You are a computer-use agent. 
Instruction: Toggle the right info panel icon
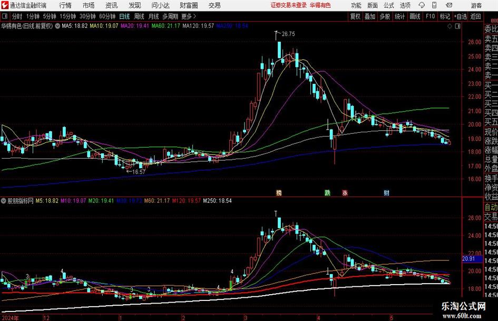tap(457, 26)
